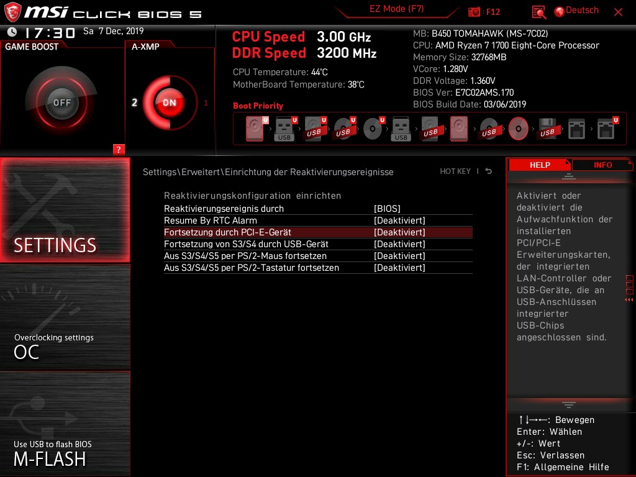Click the BIOS Ver E7C02AMS.170 text
Image resolution: width=636 pixels, height=477 pixels.
pyautogui.click(x=463, y=92)
